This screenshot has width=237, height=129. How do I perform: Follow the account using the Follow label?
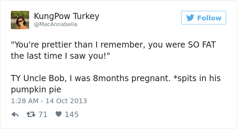209,18
